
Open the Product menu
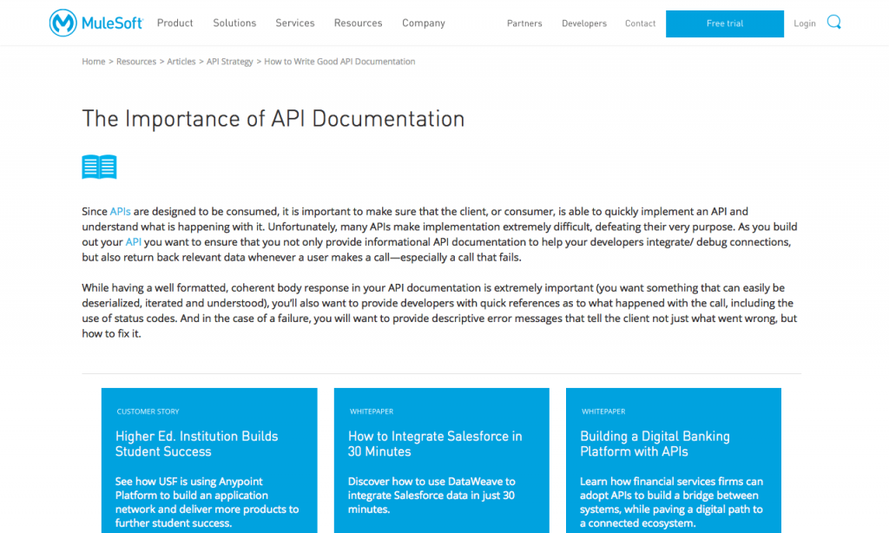[175, 23]
